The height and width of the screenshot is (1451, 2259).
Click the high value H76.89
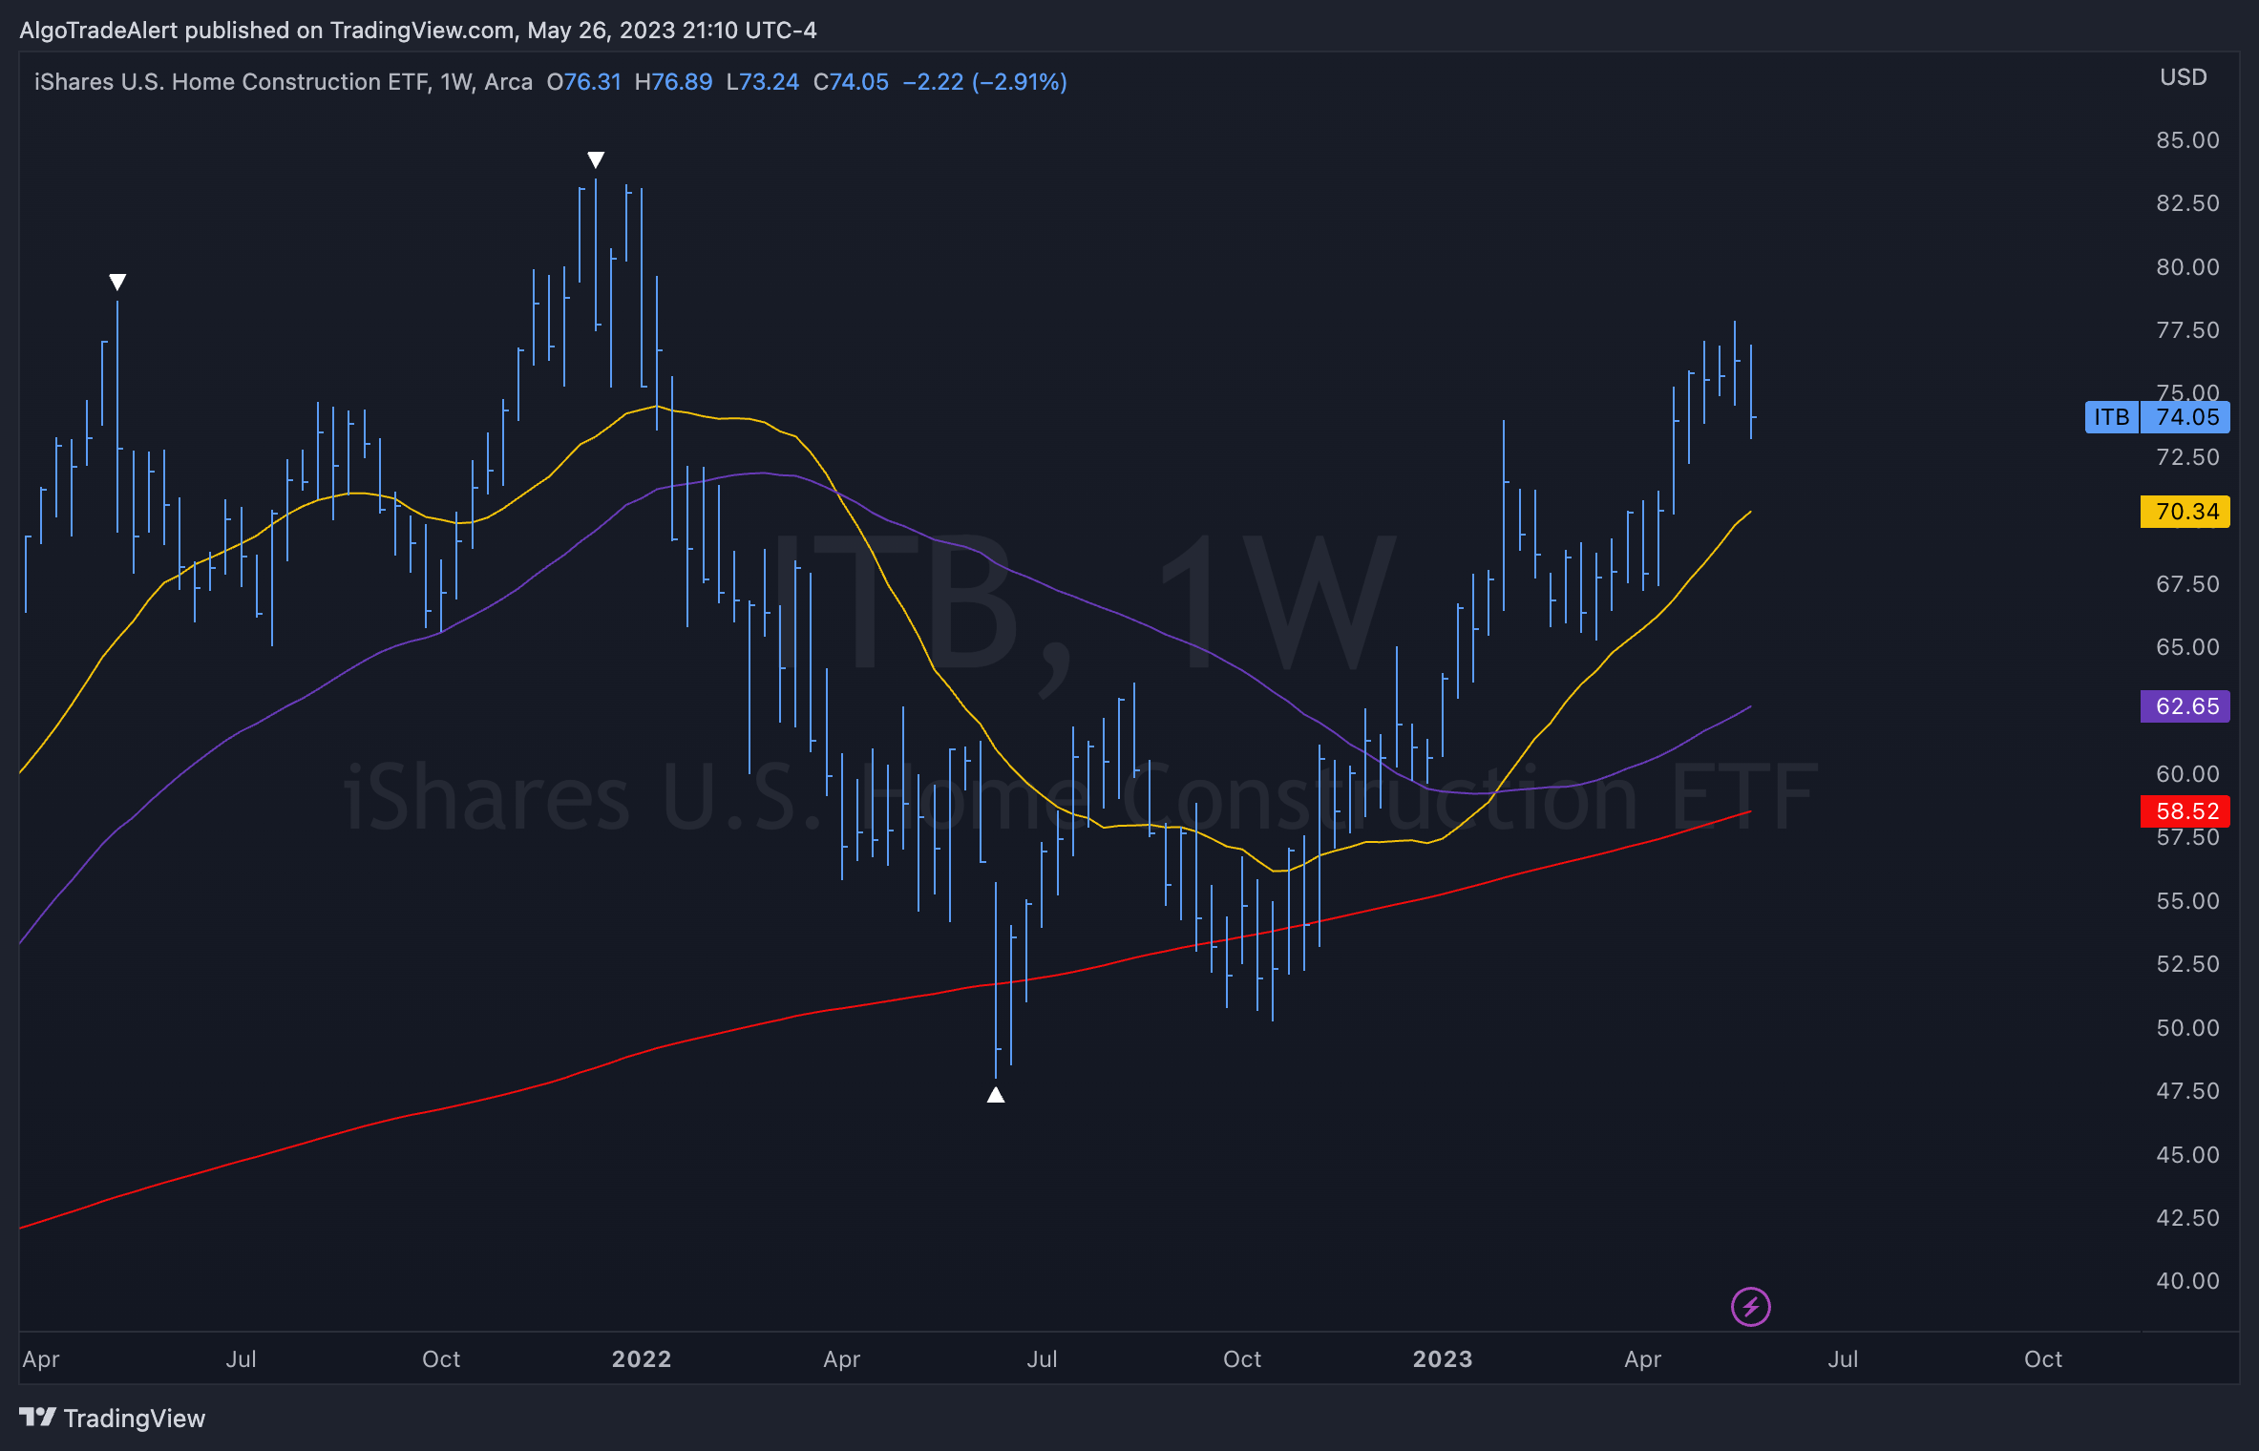673,82
